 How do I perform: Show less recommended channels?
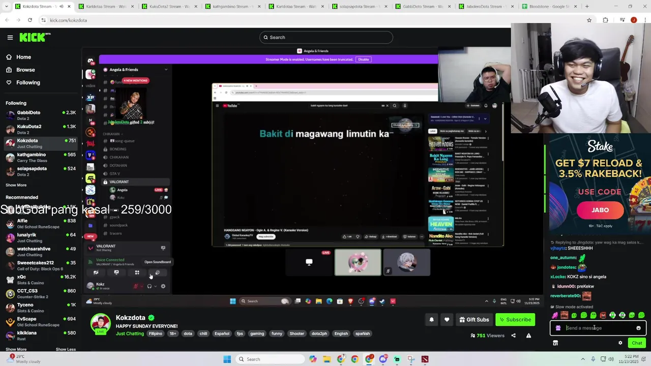66,349
